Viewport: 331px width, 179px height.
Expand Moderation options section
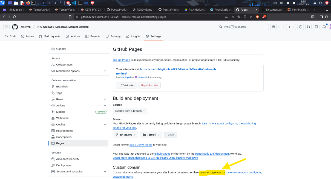point(79,71)
